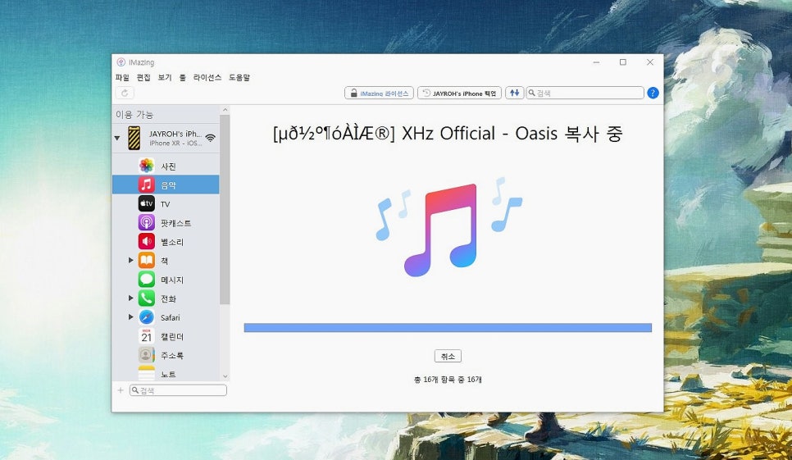Click the JAYROH's iPhone 백업 button
The height and width of the screenshot is (460, 792).
(459, 93)
